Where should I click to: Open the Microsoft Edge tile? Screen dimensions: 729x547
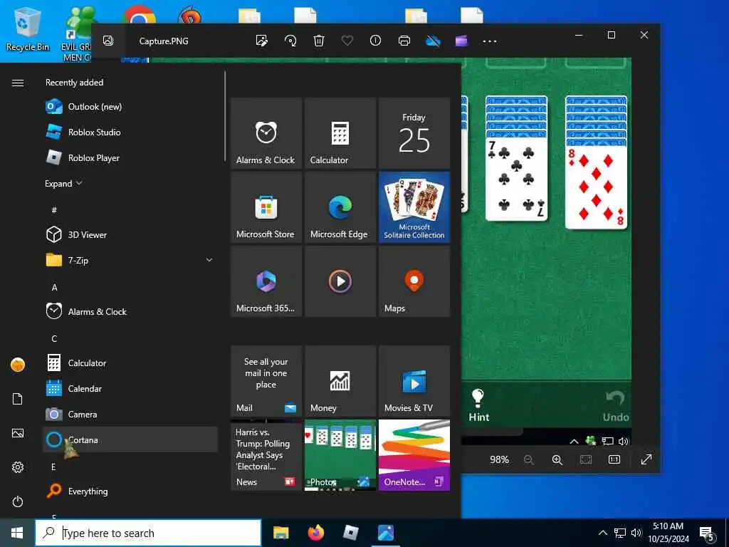(340, 207)
